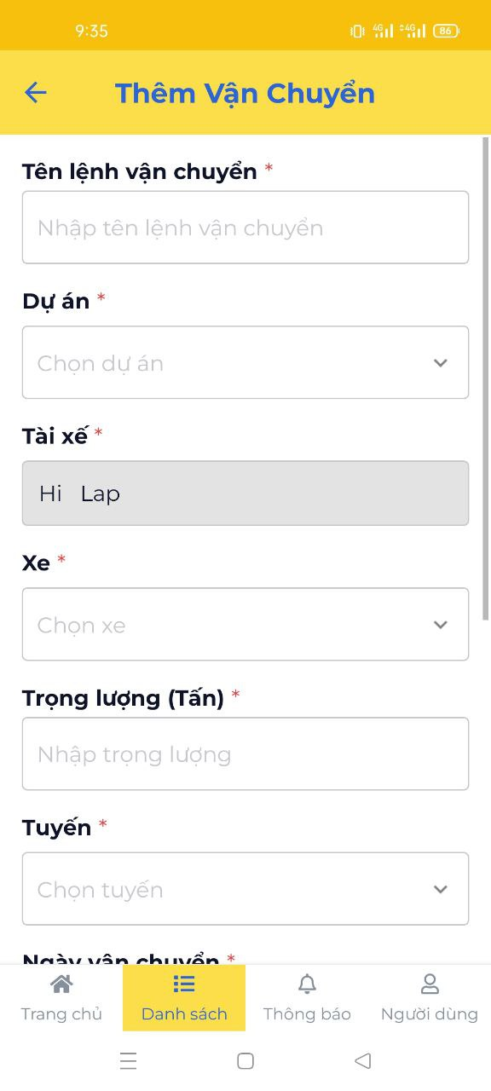Click the Tài xế field showing Hi Lap
Image resolution: width=491 pixels, height=1091 pixels.
click(245, 494)
